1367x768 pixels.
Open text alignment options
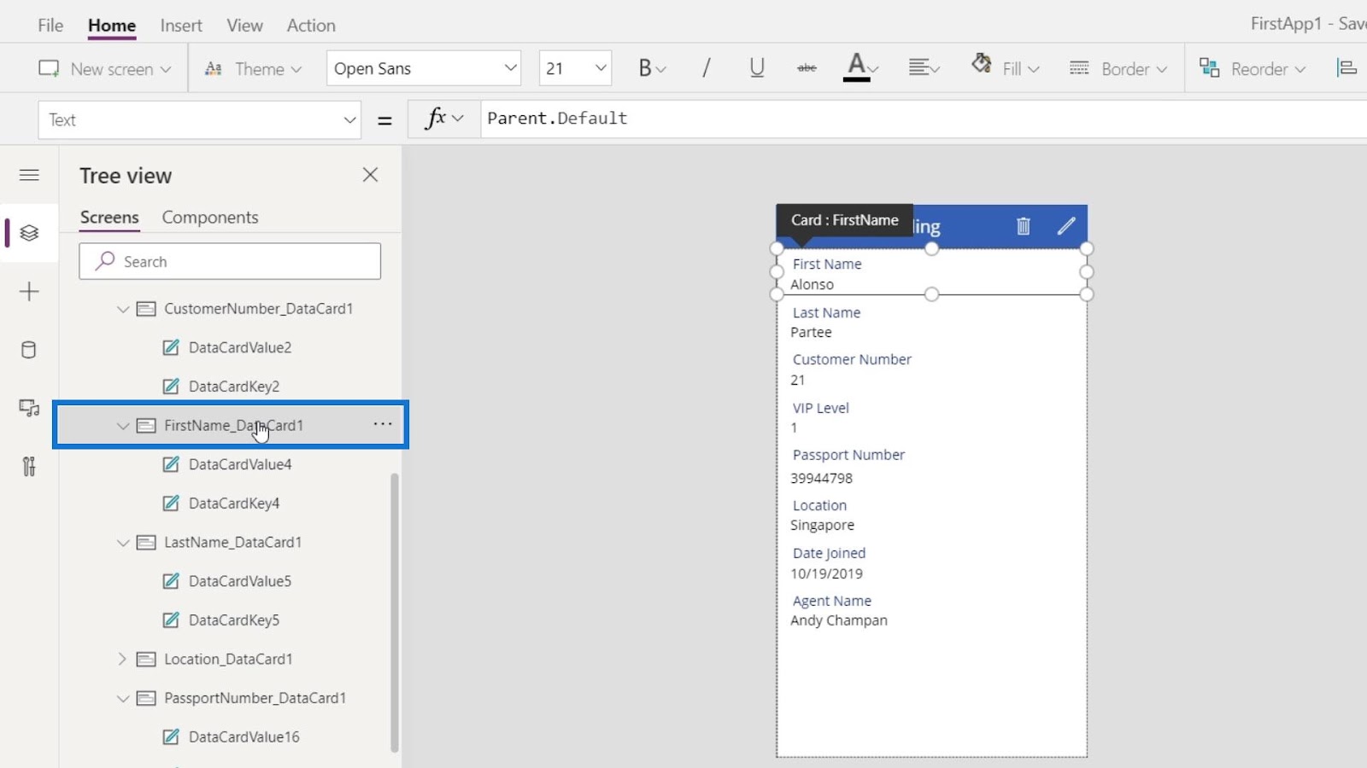924,68
